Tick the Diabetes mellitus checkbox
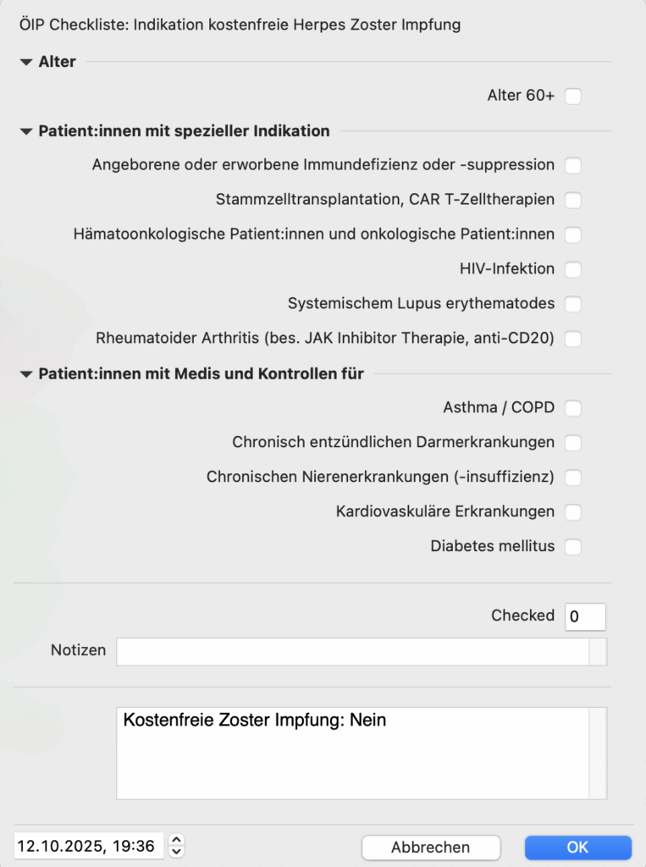The width and height of the screenshot is (646, 867). [x=573, y=547]
